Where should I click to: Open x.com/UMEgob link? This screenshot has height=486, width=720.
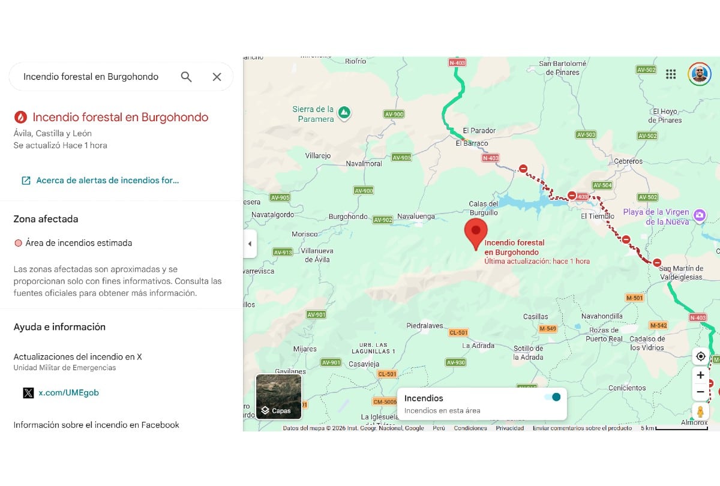click(68, 393)
